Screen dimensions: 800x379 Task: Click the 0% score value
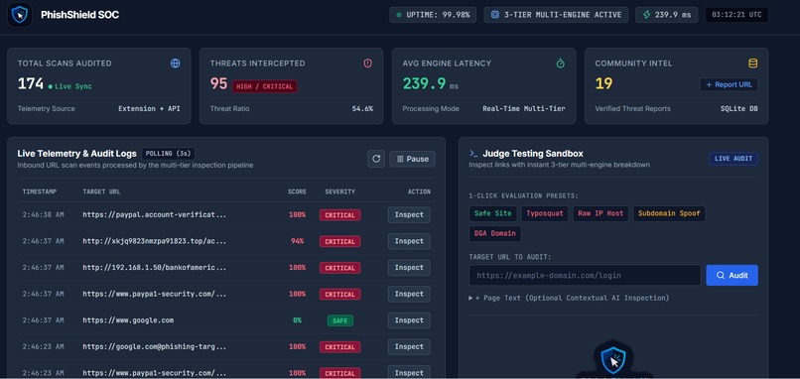point(297,320)
